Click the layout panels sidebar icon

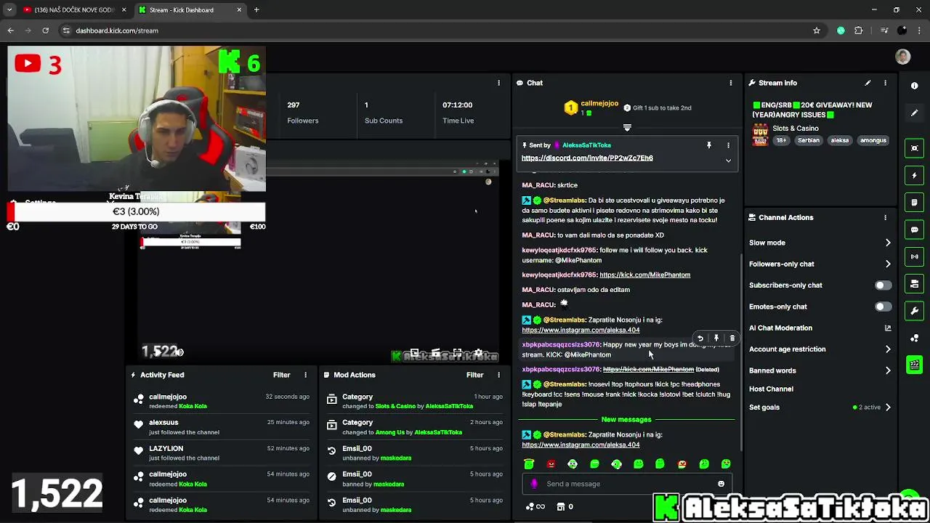pos(914,284)
